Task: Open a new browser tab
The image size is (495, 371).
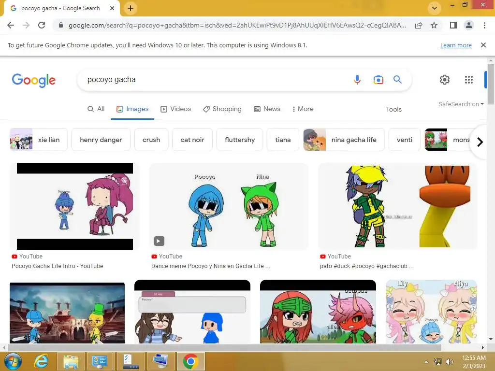Action: point(131,8)
